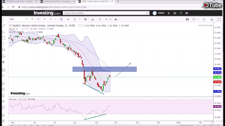Viewport: 225px width, 126px height.
Task: Select the 1W interval button
Action: coord(45,19)
